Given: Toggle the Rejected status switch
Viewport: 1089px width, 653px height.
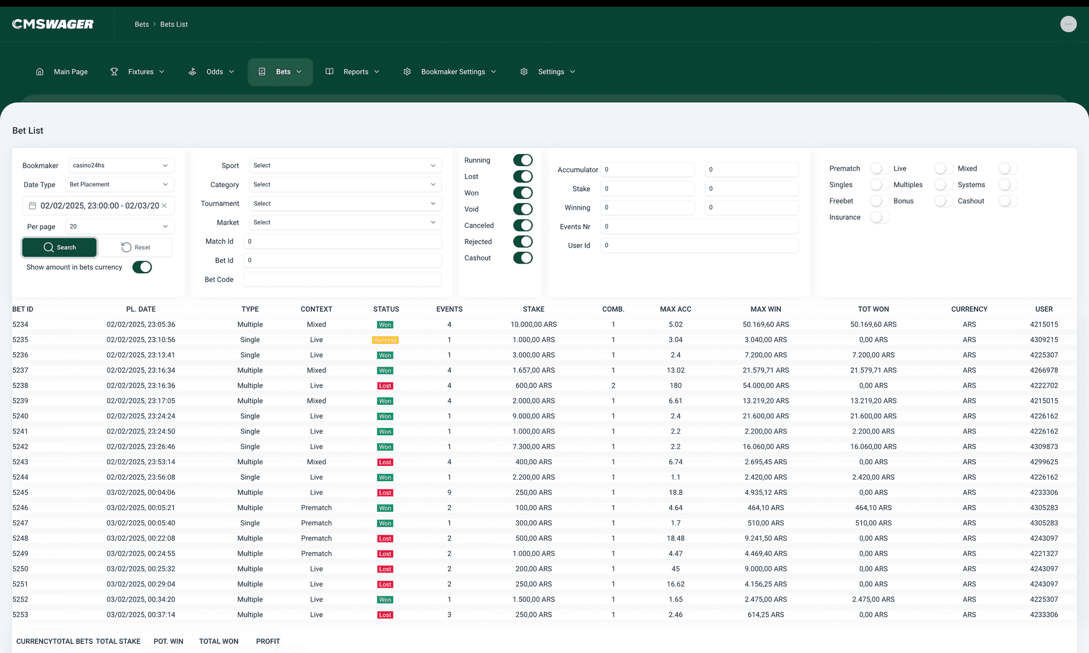Looking at the screenshot, I should [x=523, y=242].
